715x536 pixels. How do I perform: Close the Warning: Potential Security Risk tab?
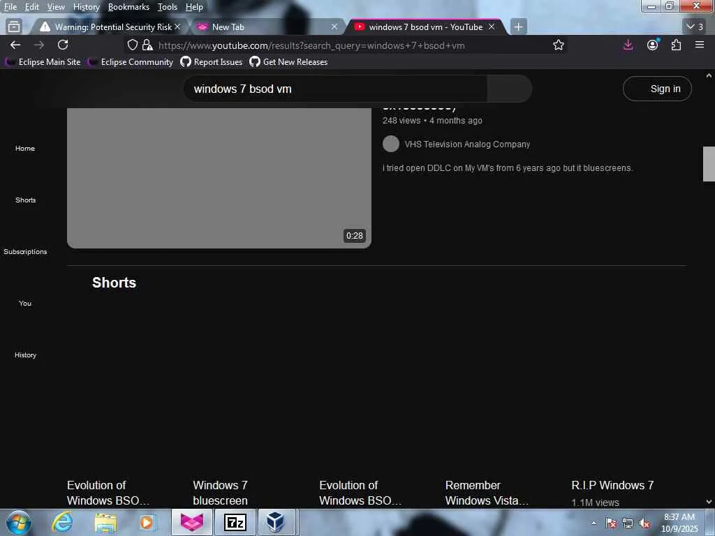tap(177, 27)
